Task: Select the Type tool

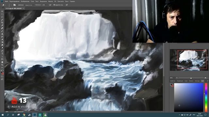Action: [2, 53]
